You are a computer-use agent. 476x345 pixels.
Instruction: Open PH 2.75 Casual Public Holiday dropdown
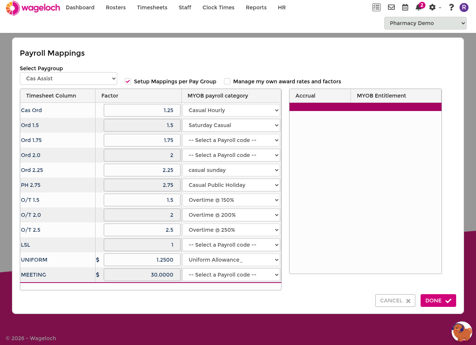tap(231, 185)
